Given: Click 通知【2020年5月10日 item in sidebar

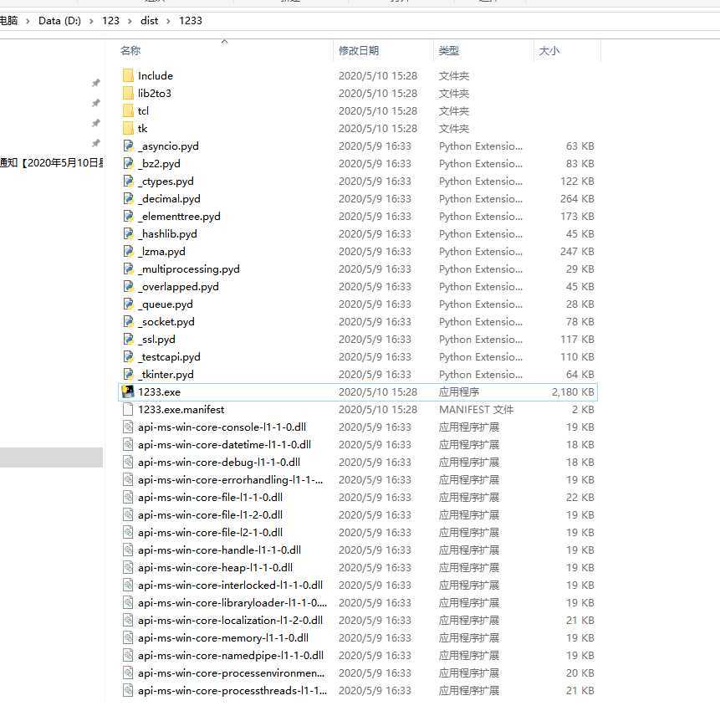Looking at the screenshot, I should [x=52, y=162].
